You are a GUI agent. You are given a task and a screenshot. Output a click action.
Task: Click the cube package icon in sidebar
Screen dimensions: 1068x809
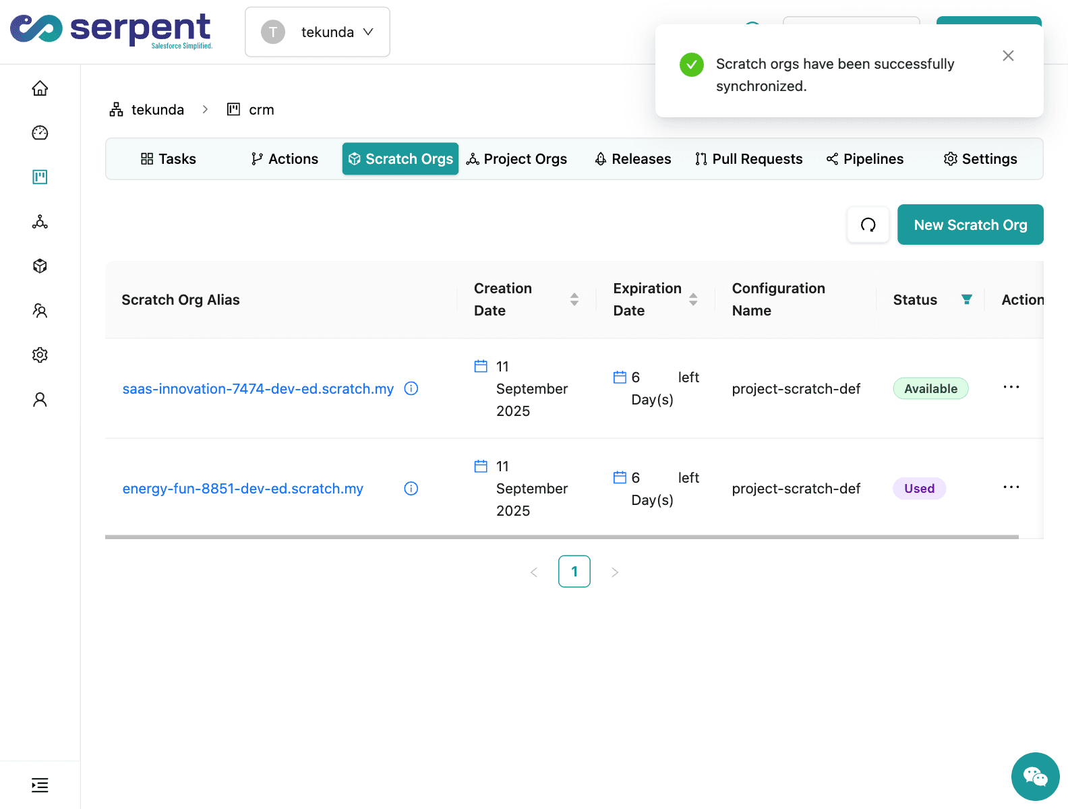click(x=40, y=266)
